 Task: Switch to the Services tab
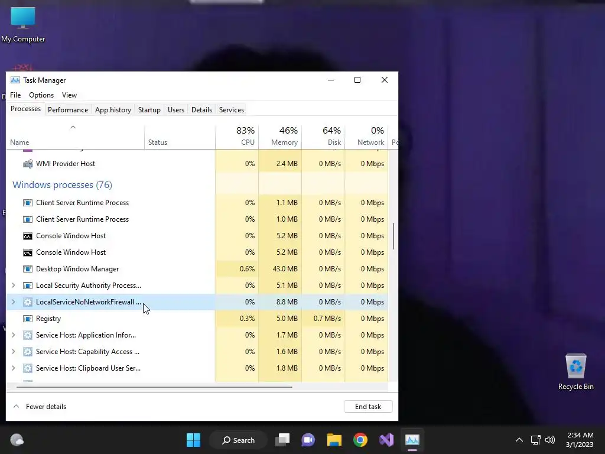[232, 110]
